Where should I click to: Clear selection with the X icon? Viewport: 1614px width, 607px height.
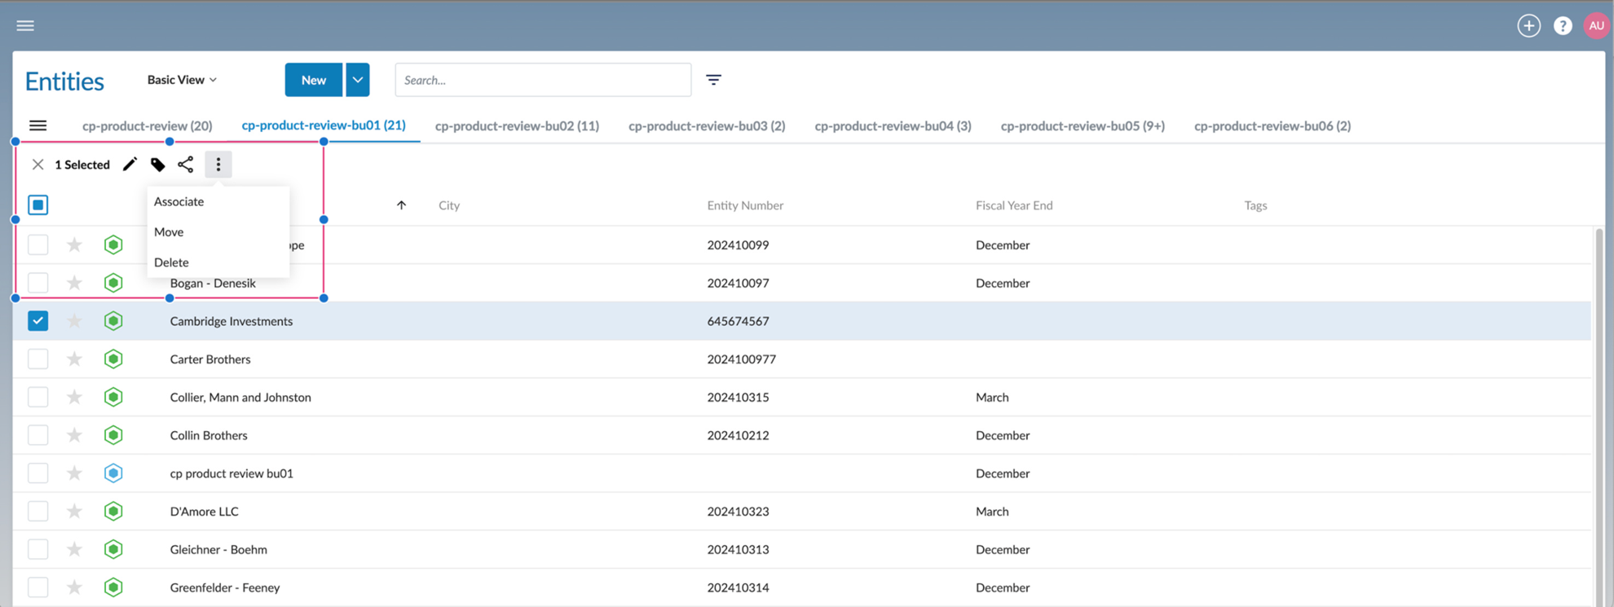click(x=37, y=165)
